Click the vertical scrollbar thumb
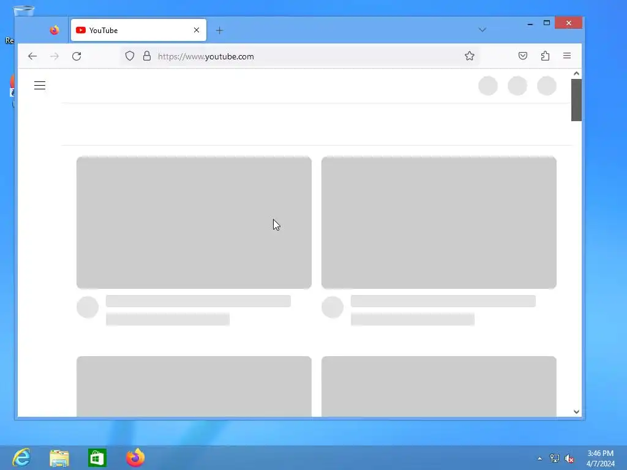The width and height of the screenshot is (627, 470). coord(576,100)
